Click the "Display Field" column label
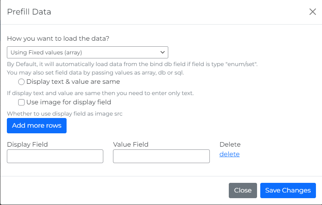Viewport: 322px width, 205px height. [x=27, y=144]
